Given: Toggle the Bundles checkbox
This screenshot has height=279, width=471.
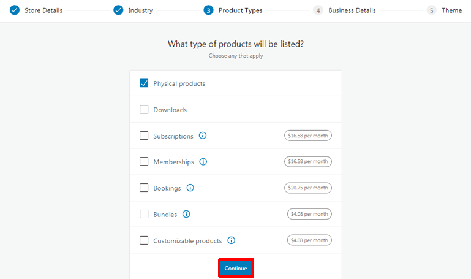Looking at the screenshot, I should [x=144, y=214].
